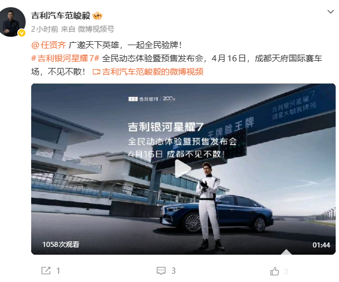Click the yellow V verification badge
This screenshot has width=339, height=282.
click(22, 33)
